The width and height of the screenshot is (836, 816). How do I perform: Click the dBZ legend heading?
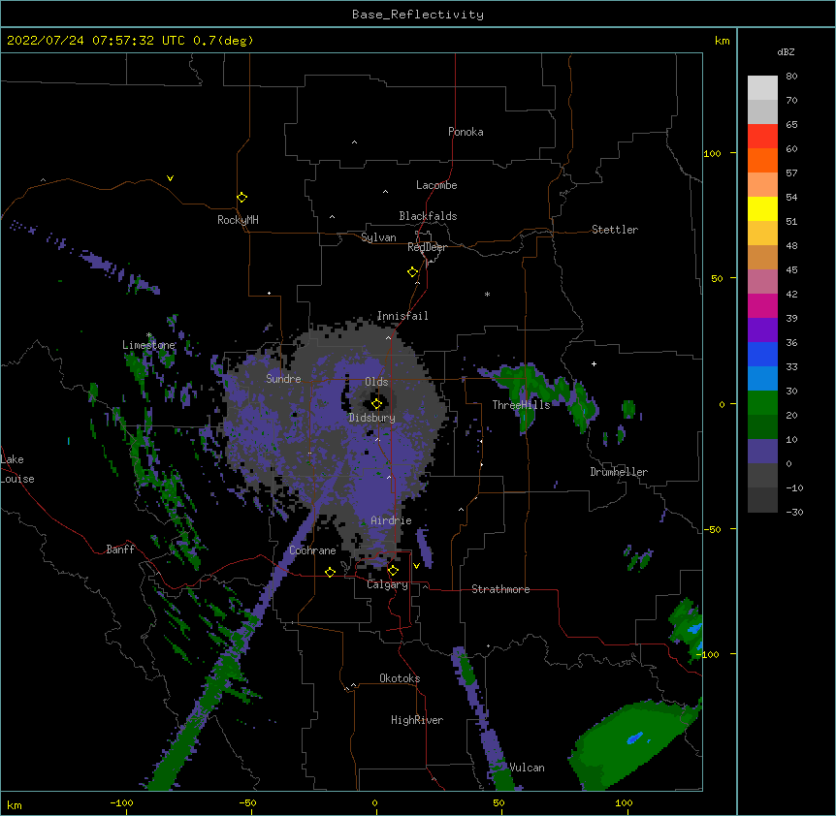[x=786, y=52]
